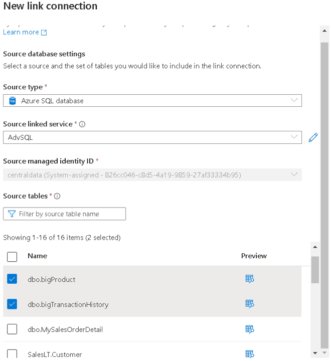Select the dbo.bigProduct table name
Image resolution: width=331 pixels, height=361 pixels.
(x=51, y=279)
